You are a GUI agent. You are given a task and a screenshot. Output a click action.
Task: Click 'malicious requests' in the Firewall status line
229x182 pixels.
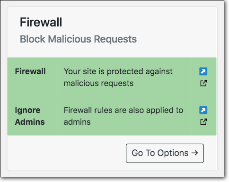[x=98, y=83]
